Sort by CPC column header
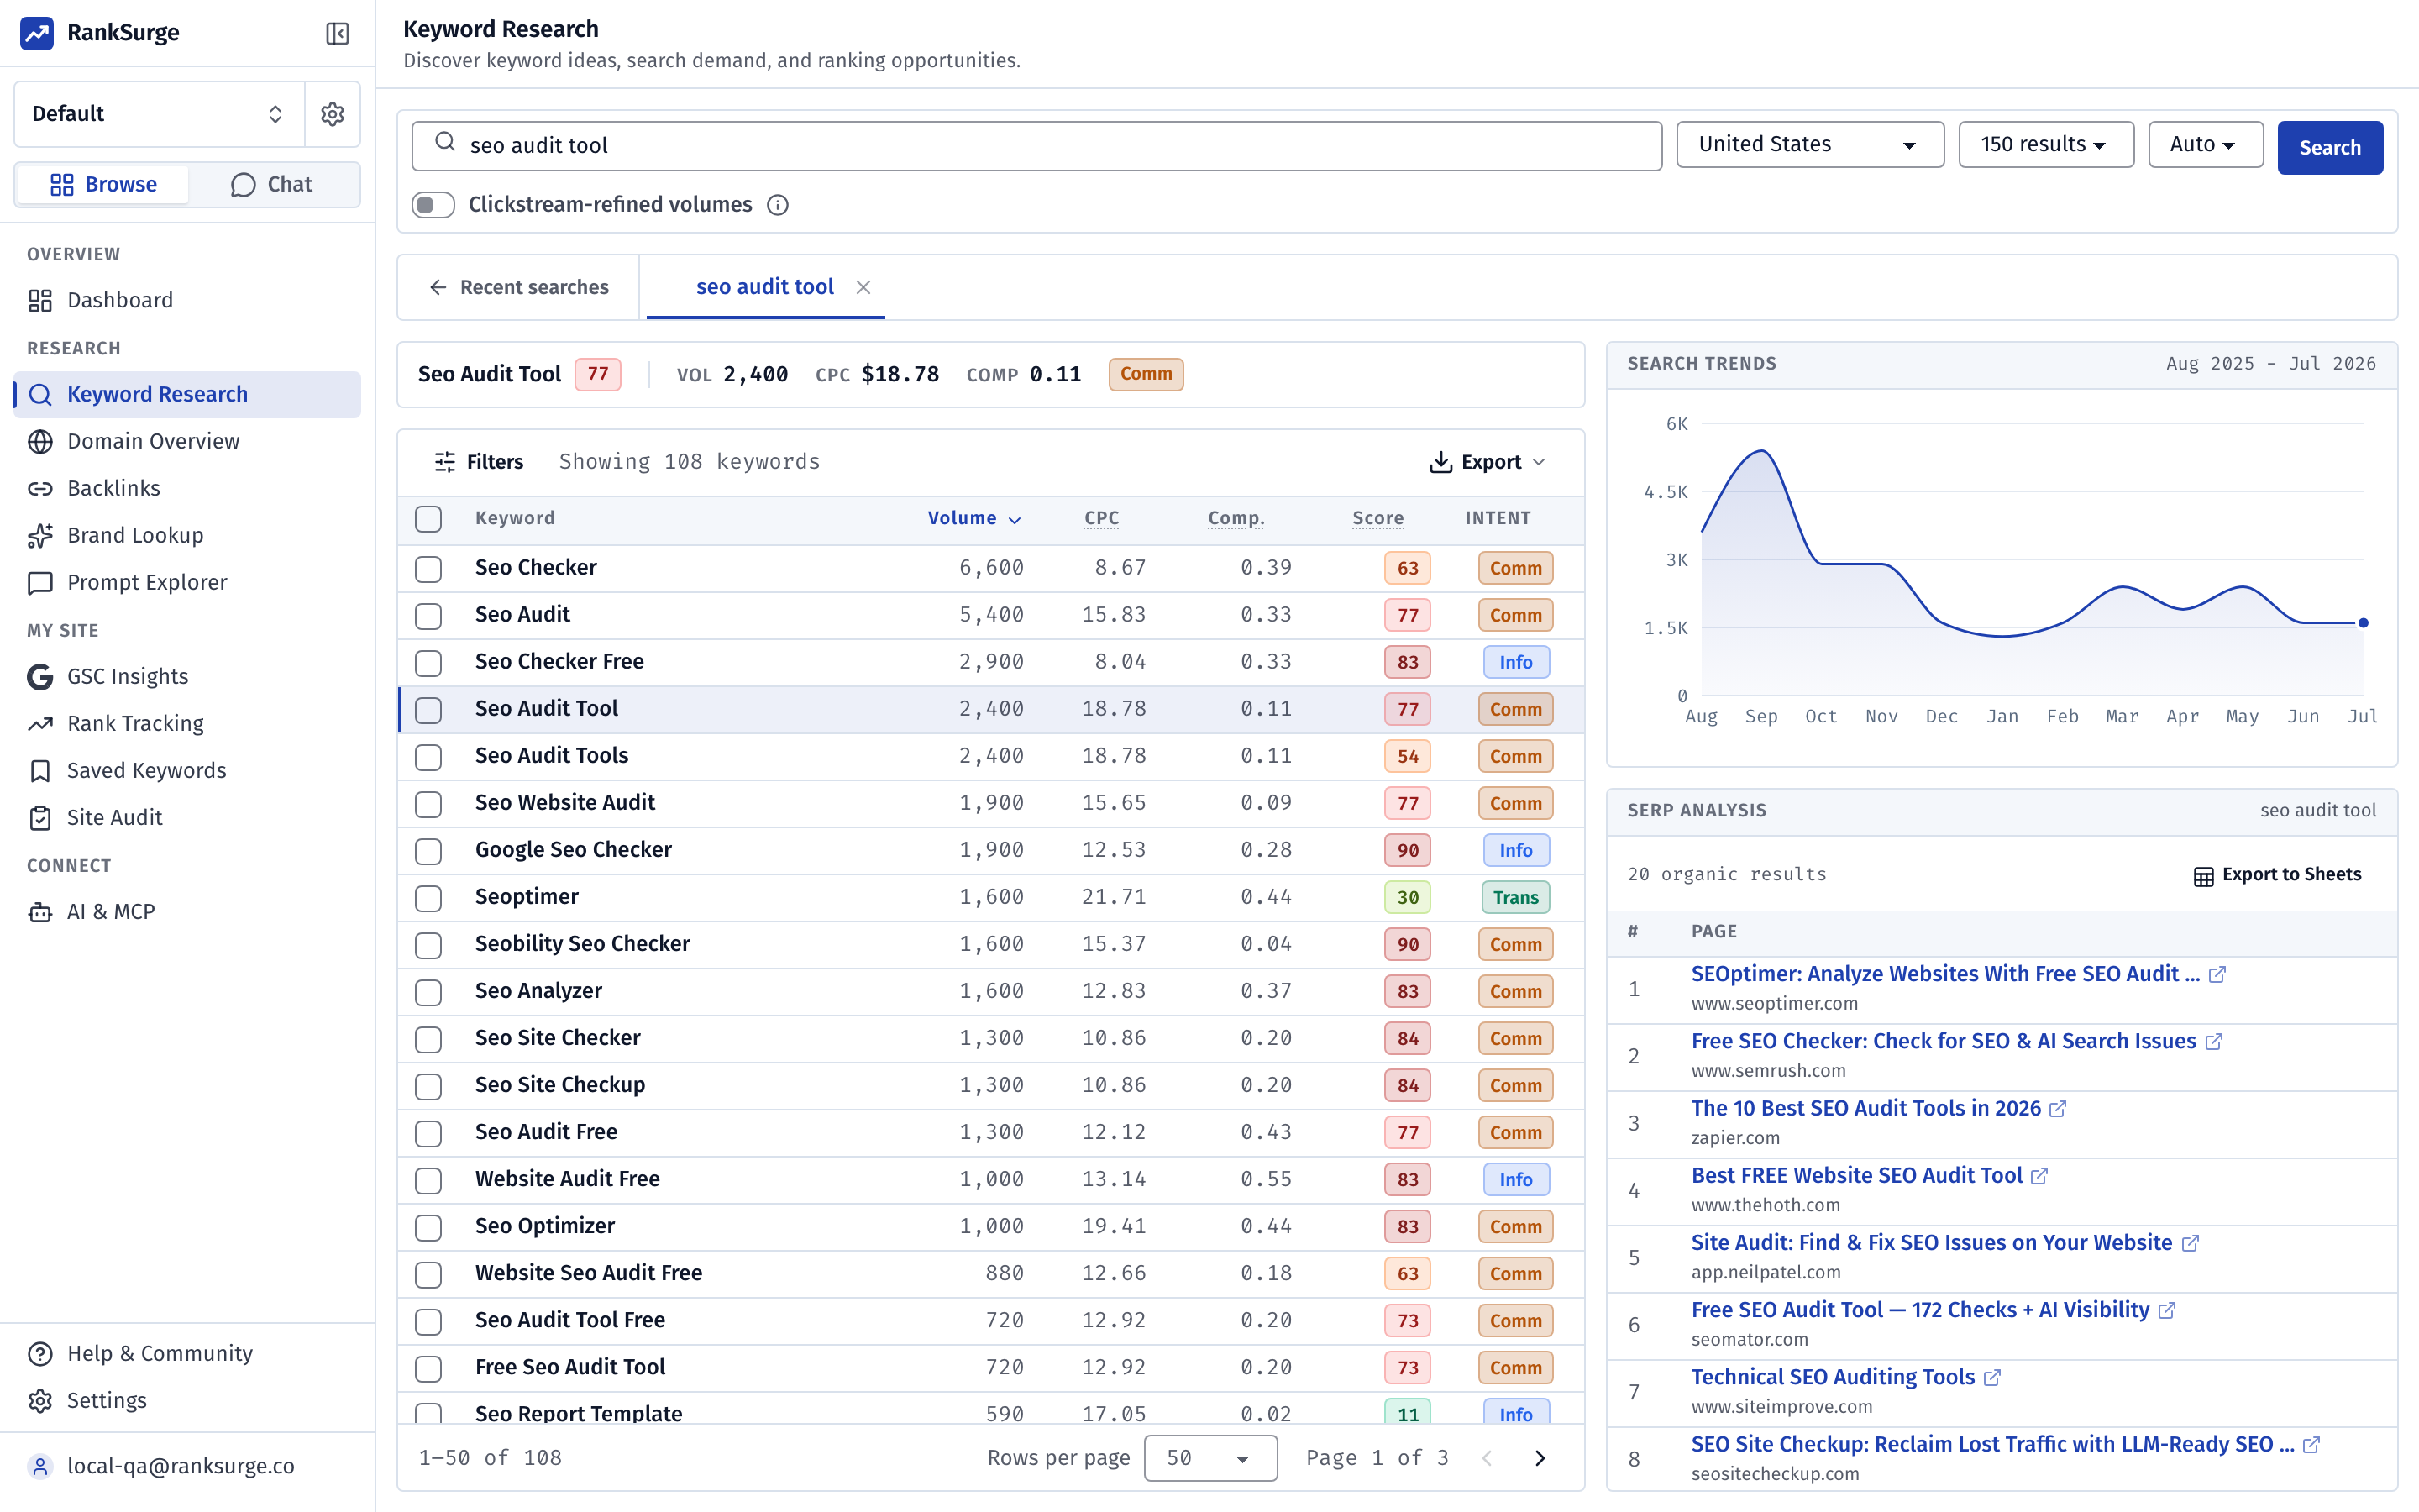The width and height of the screenshot is (2419, 1512). coord(1101,518)
